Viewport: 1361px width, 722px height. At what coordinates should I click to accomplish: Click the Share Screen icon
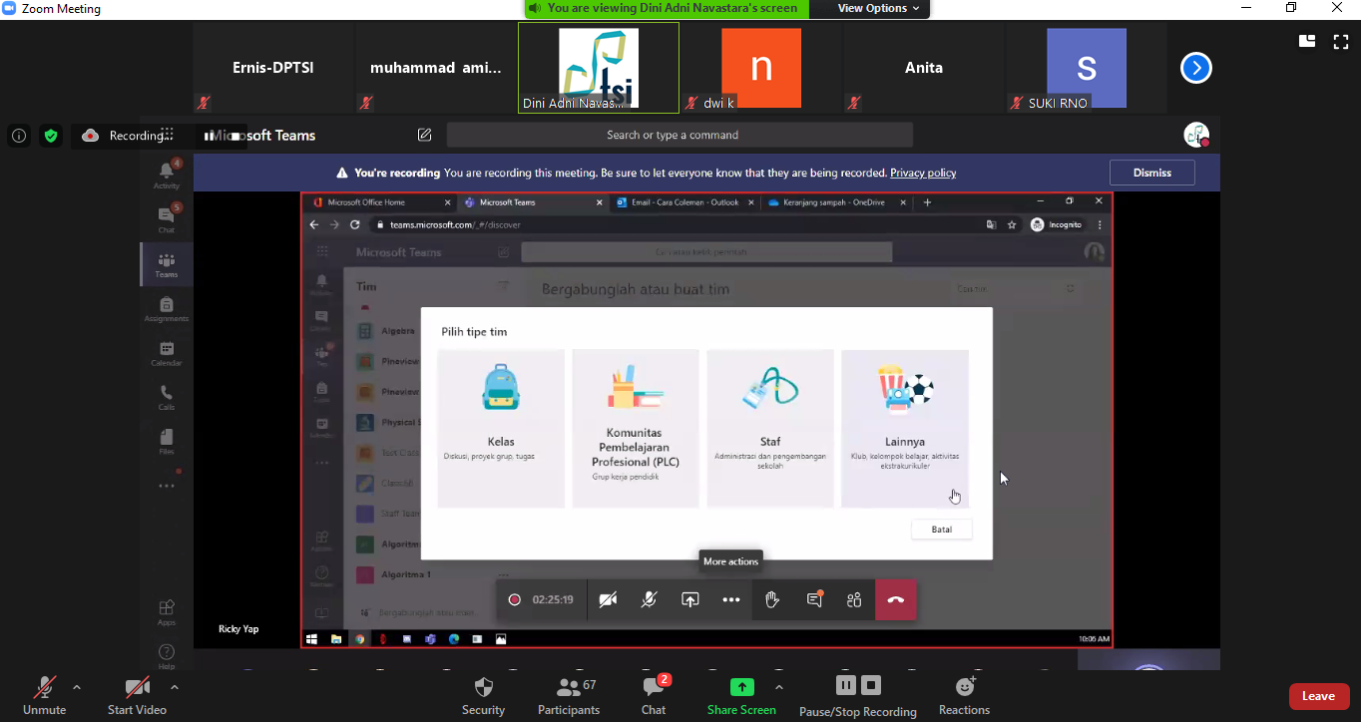pyautogui.click(x=741, y=688)
